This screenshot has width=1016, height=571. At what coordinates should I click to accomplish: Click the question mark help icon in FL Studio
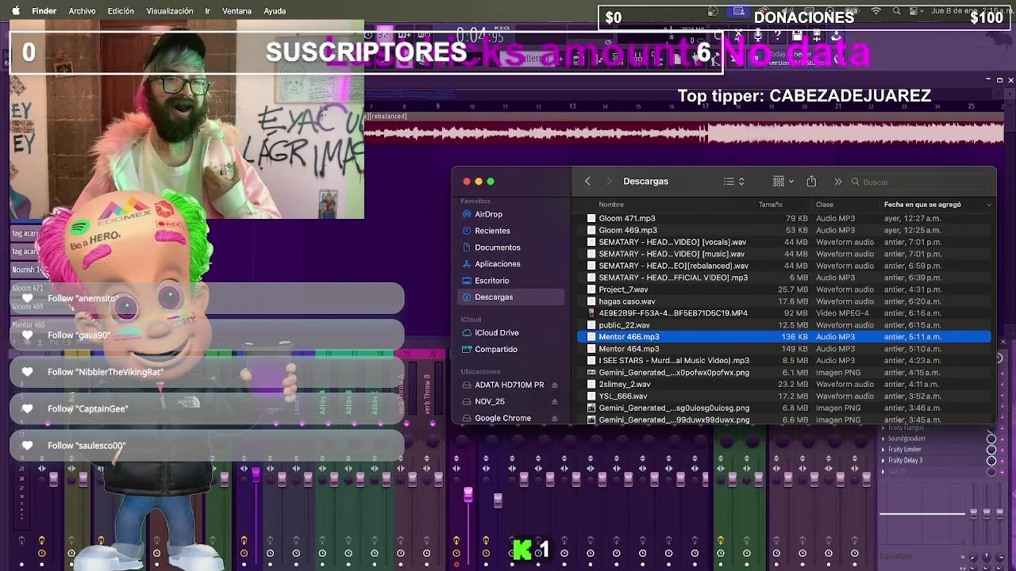pos(778,36)
